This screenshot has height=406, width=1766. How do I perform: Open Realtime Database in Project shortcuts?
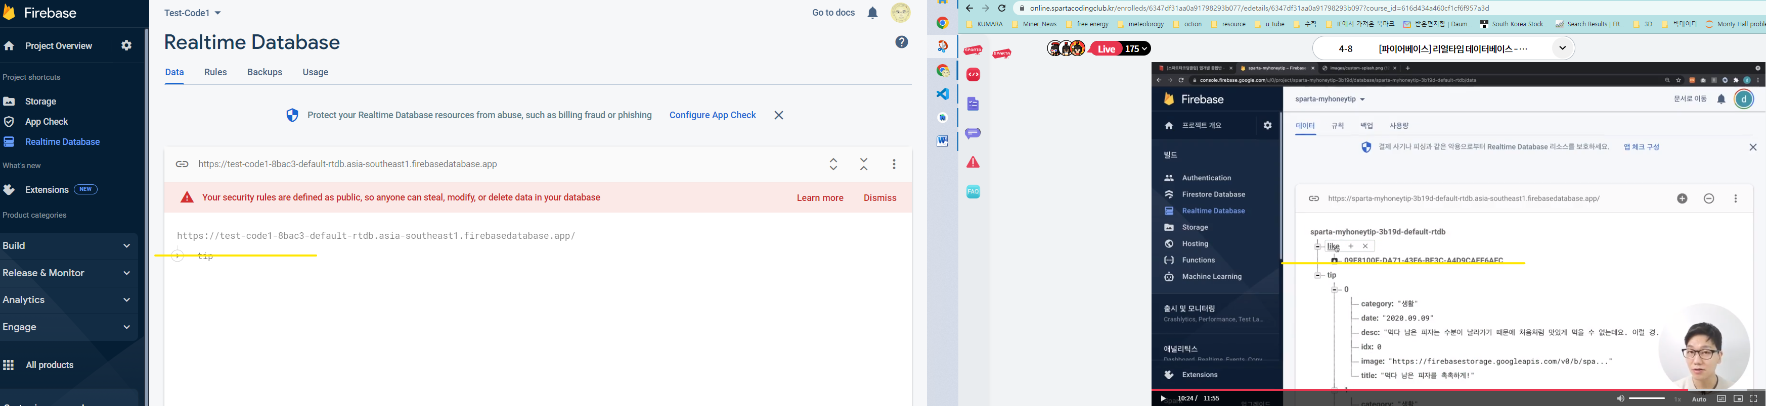(52, 142)
